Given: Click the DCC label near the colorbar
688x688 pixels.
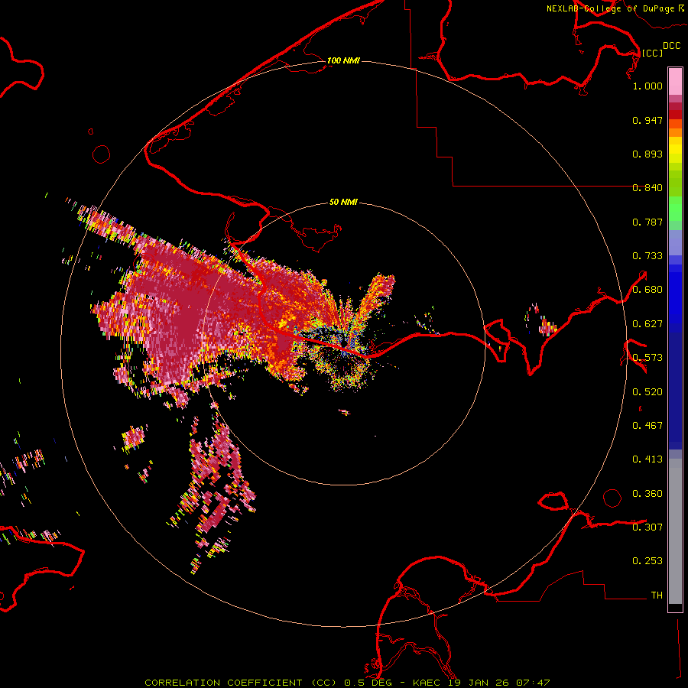Looking at the screenshot, I should (x=671, y=46).
